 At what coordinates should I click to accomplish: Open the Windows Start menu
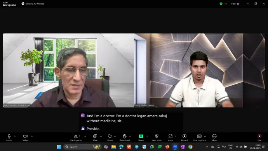[59, 147]
